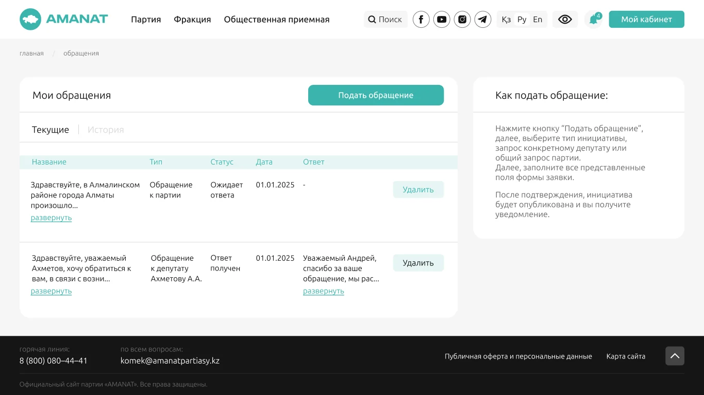
Task: Open the Фракция menu
Action: (192, 20)
